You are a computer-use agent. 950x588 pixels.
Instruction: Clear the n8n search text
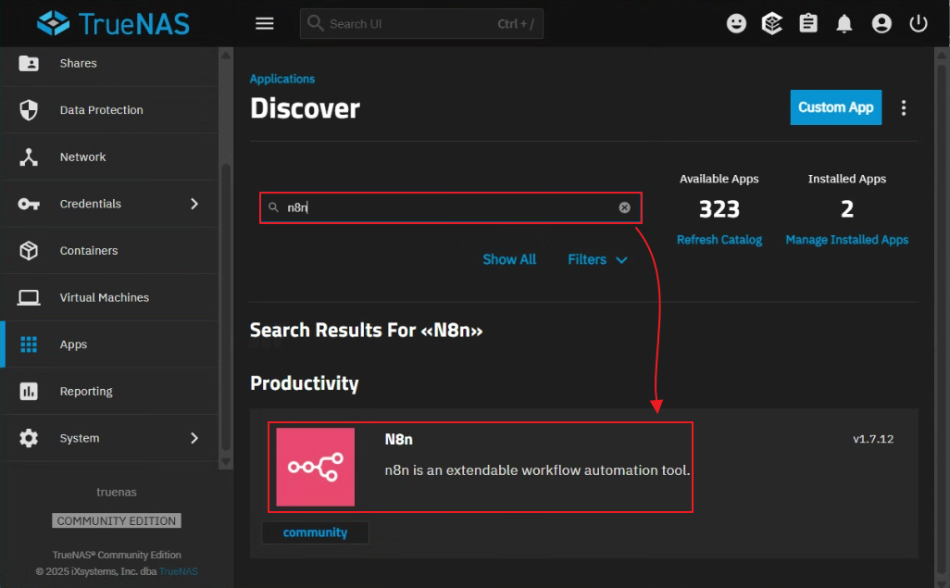pyautogui.click(x=624, y=207)
